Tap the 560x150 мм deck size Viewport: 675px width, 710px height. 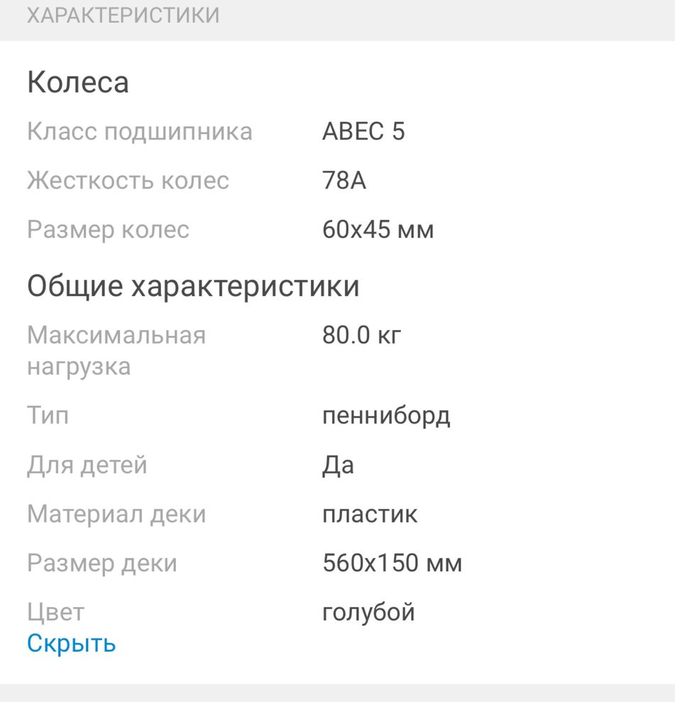pos(392,563)
